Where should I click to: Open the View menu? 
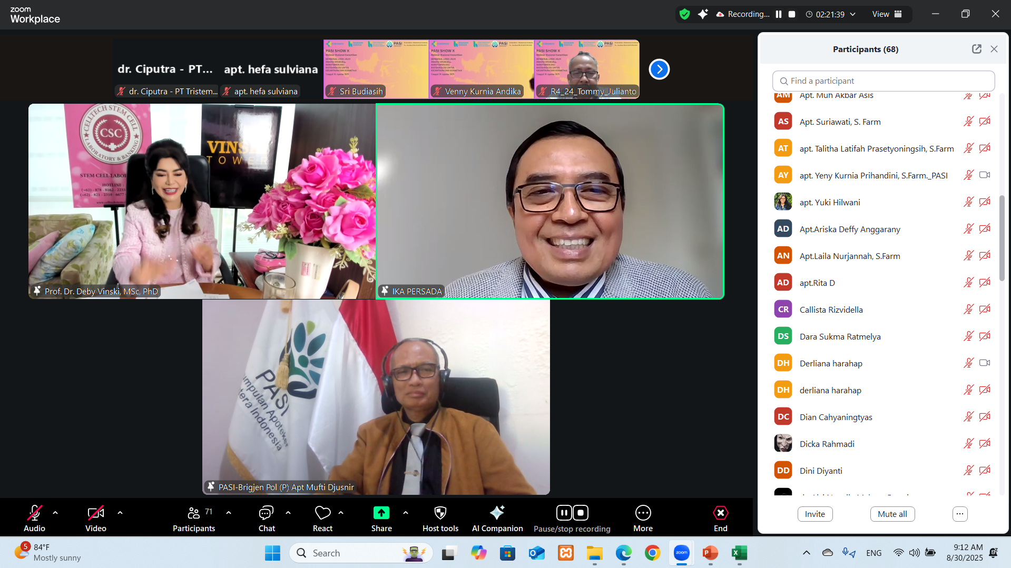[887, 14]
